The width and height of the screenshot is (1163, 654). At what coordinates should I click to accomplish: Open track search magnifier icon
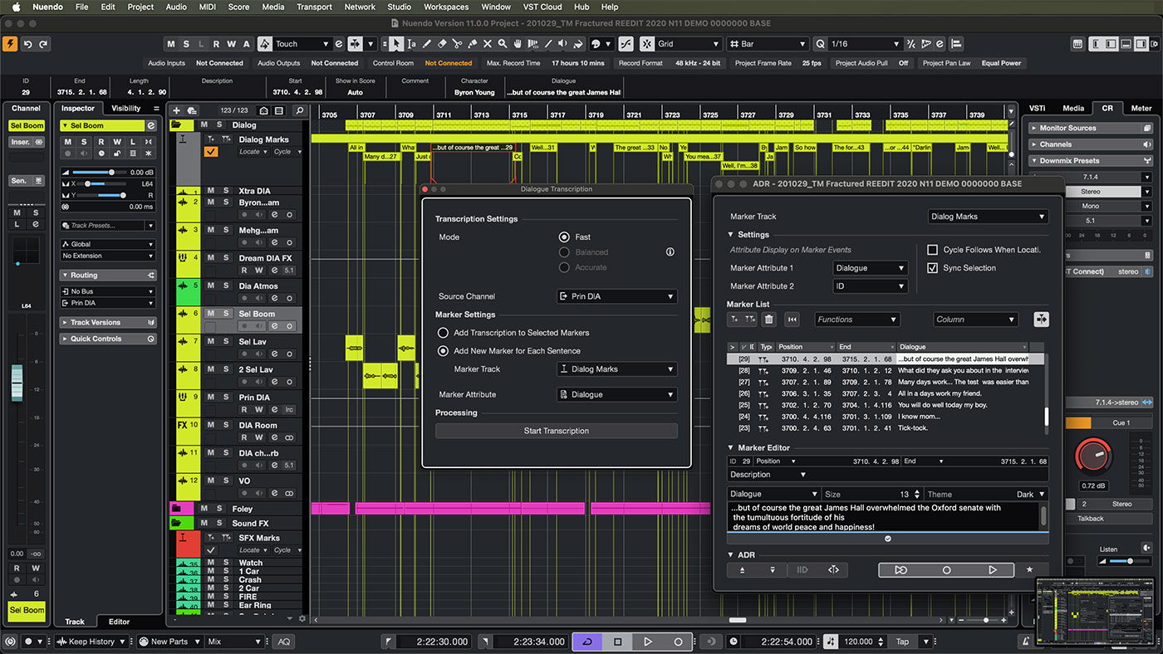(x=299, y=110)
